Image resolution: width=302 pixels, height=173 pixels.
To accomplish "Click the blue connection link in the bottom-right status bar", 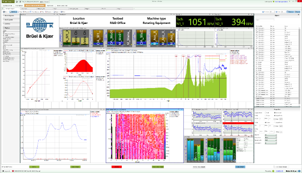I will click(x=279, y=171).
